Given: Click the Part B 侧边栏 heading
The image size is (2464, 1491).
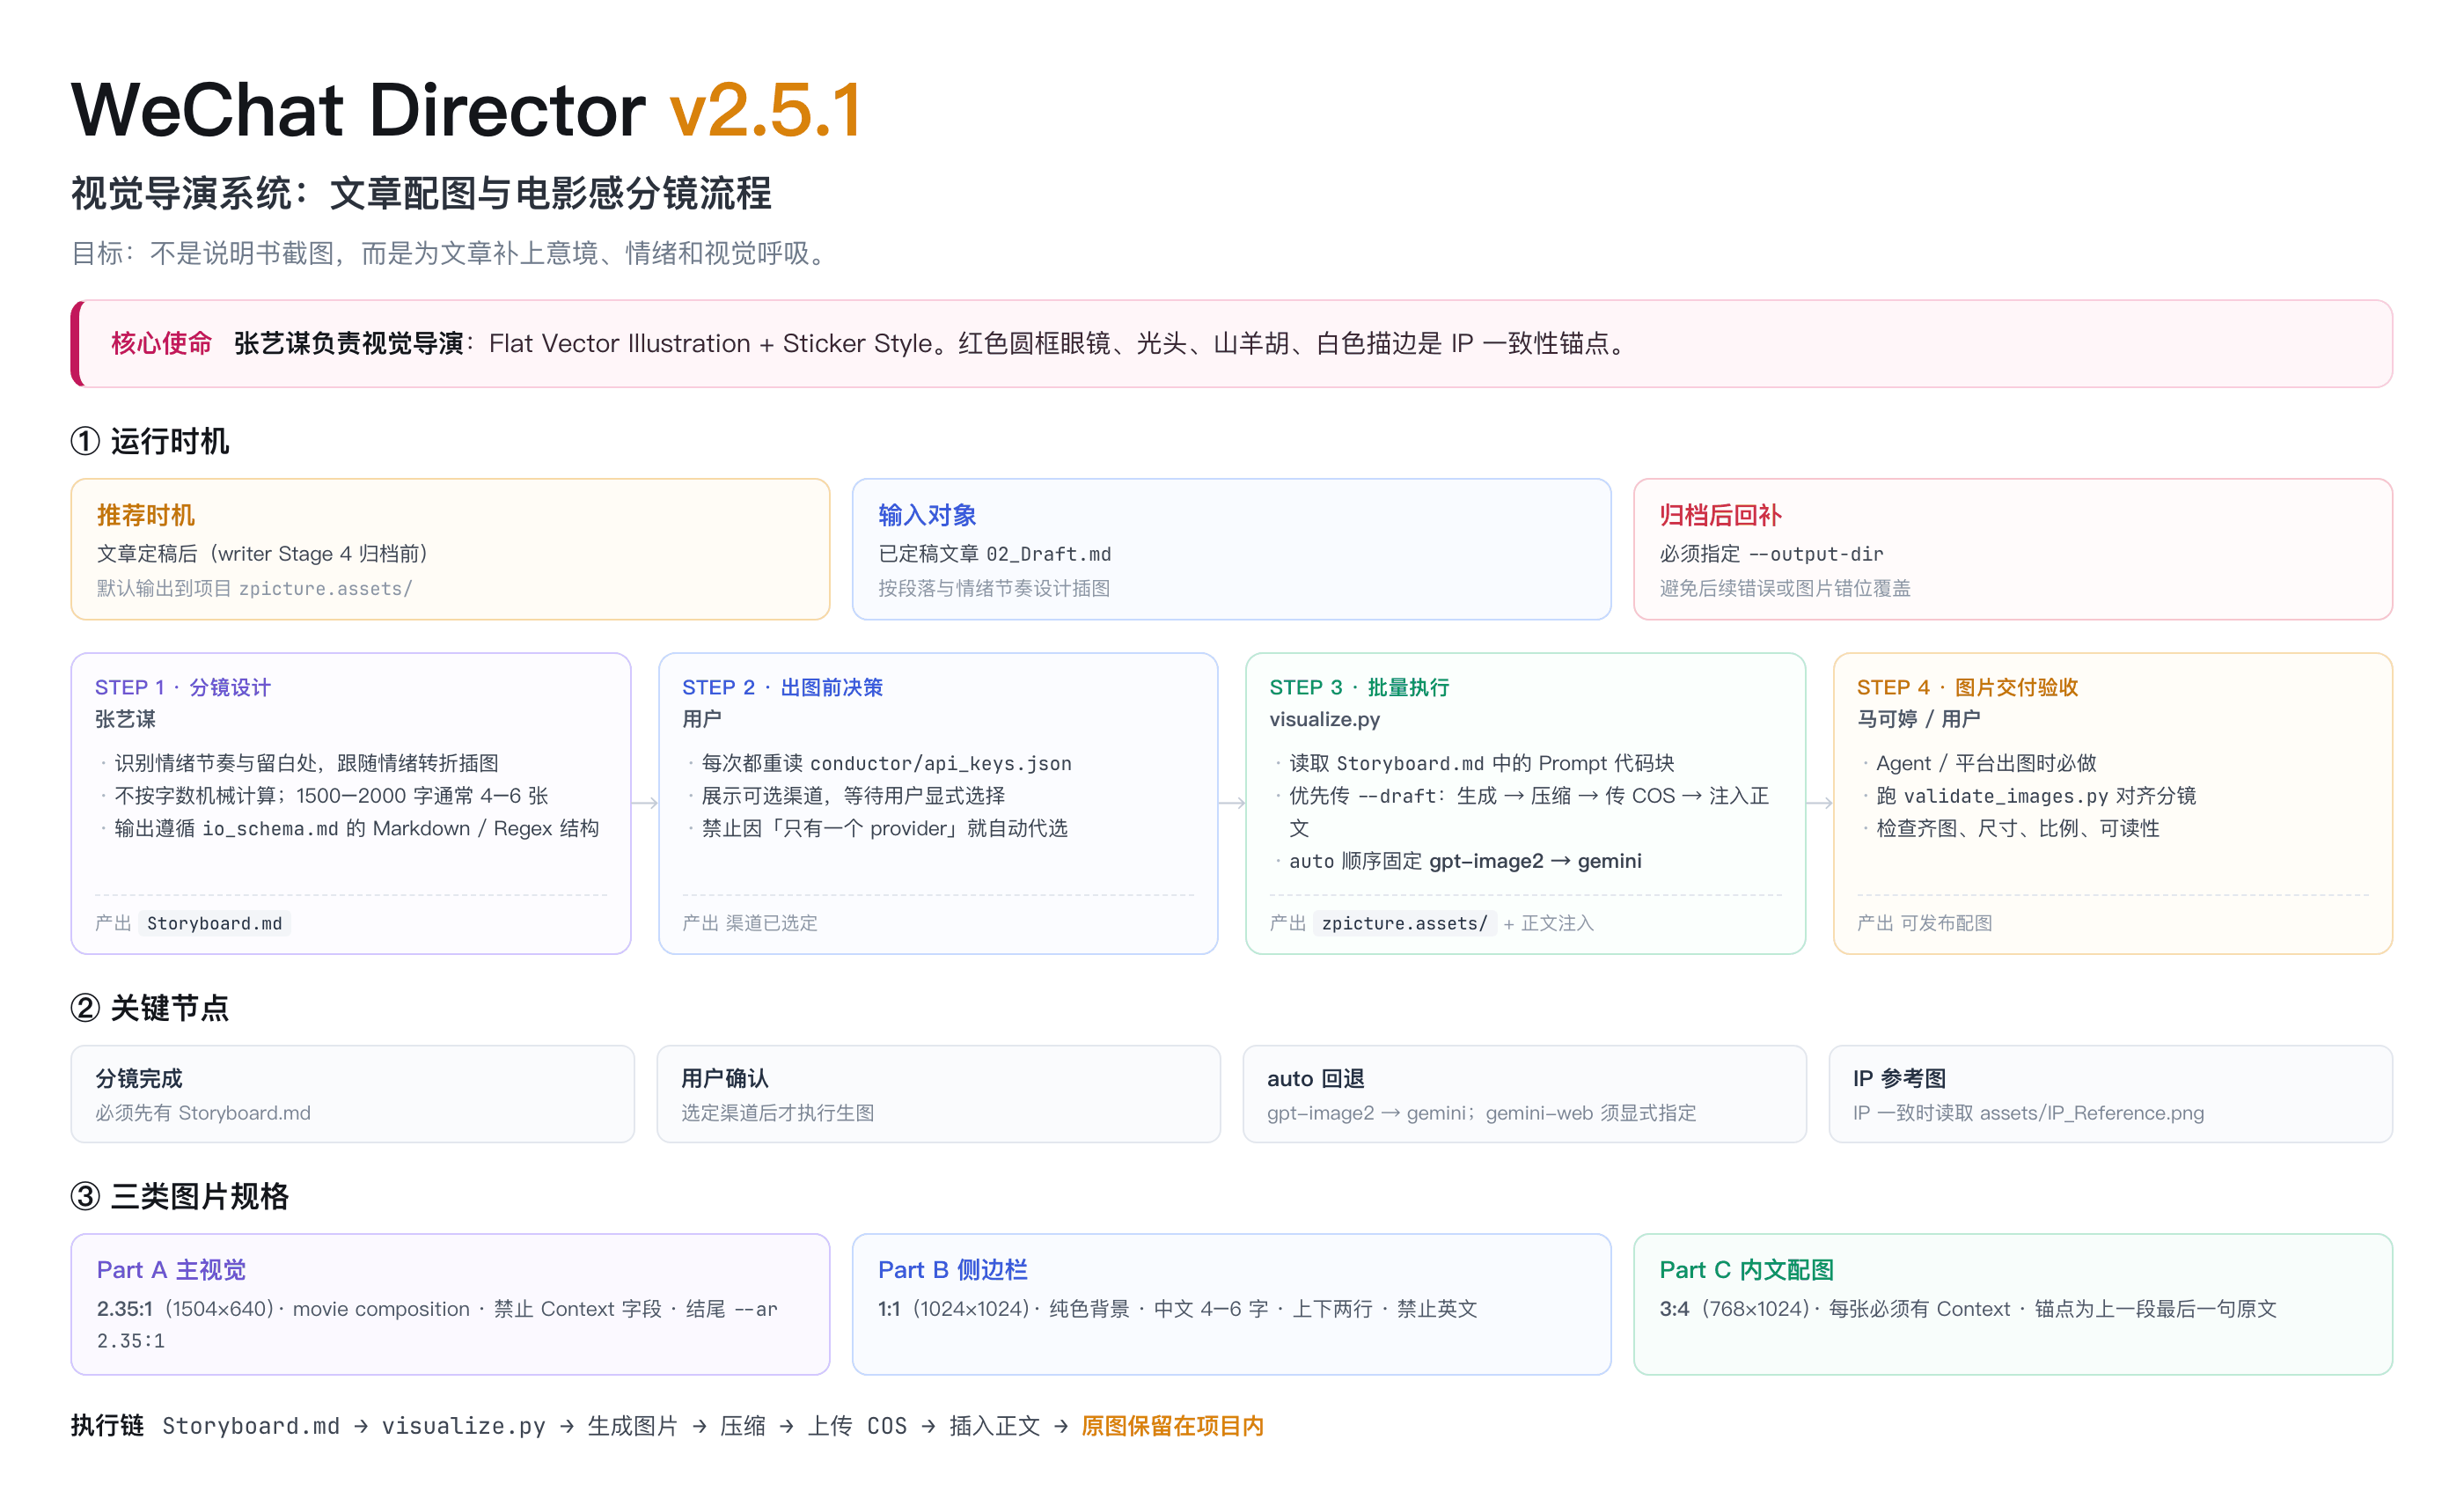Looking at the screenshot, I should 953,1270.
